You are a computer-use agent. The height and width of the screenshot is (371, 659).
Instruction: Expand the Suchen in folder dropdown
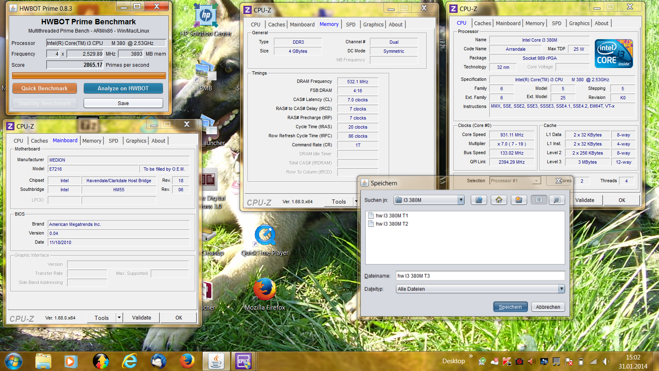[x=461, y=200]
